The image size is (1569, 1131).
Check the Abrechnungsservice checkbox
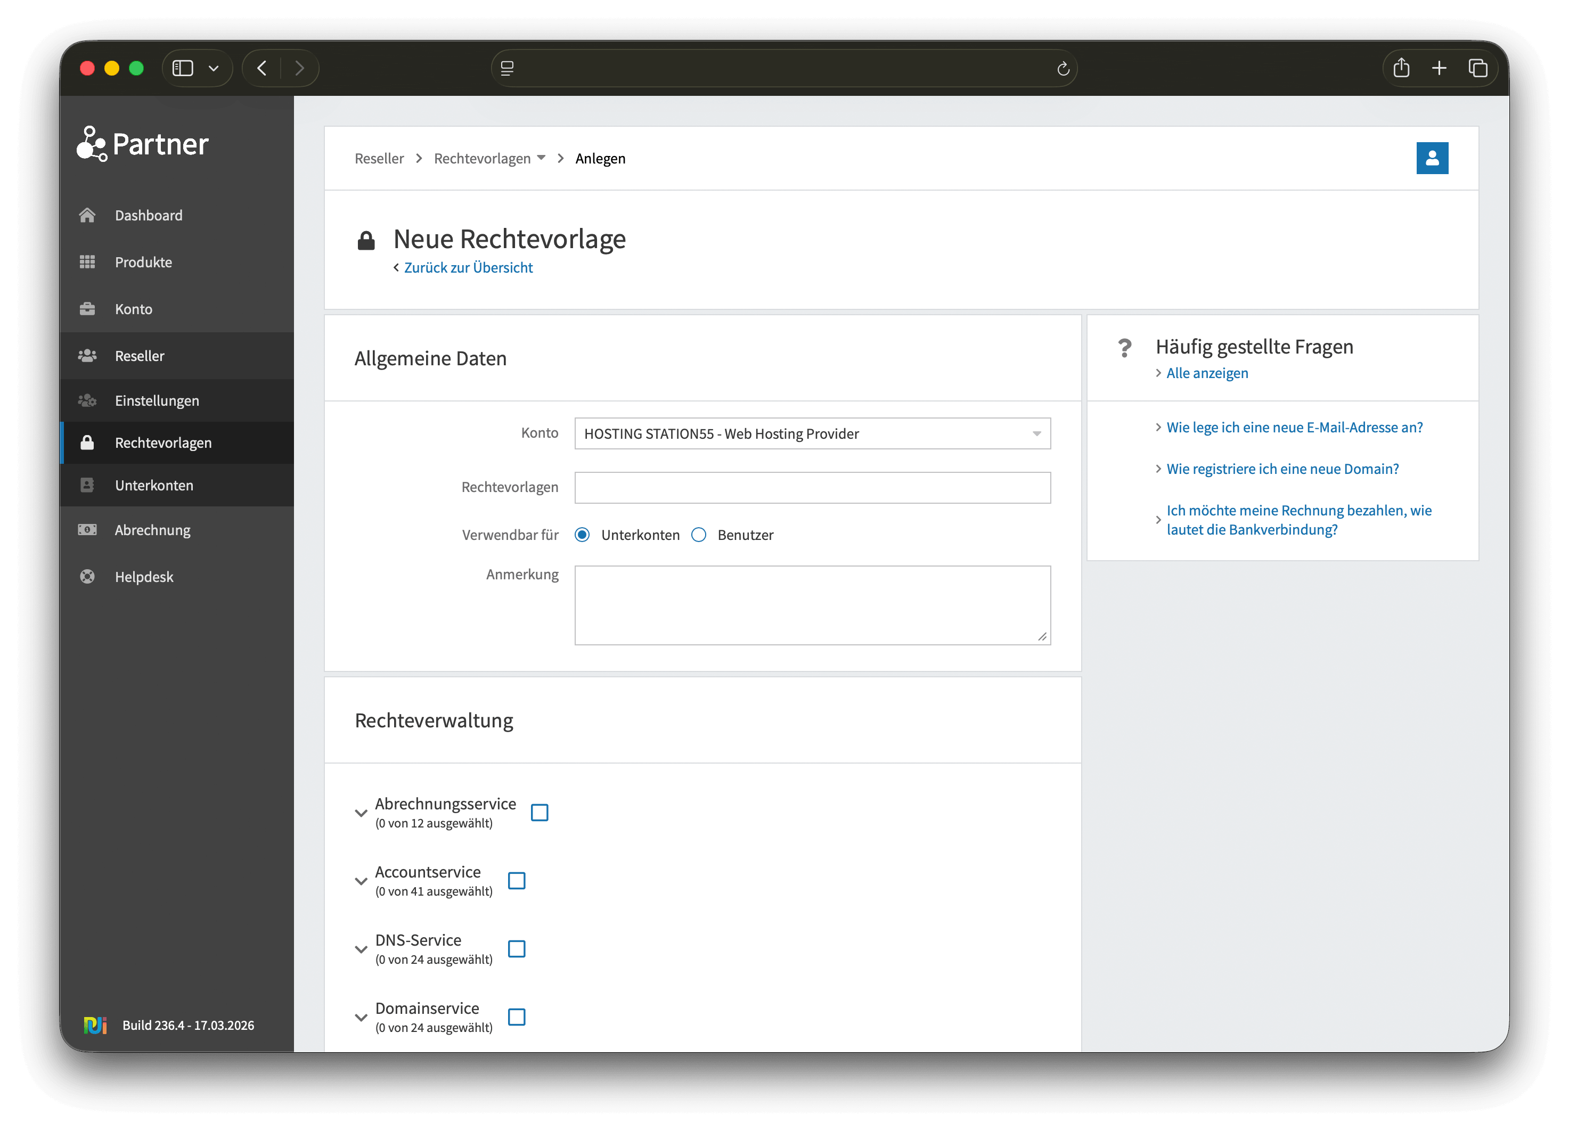click(x=540, y=812)
